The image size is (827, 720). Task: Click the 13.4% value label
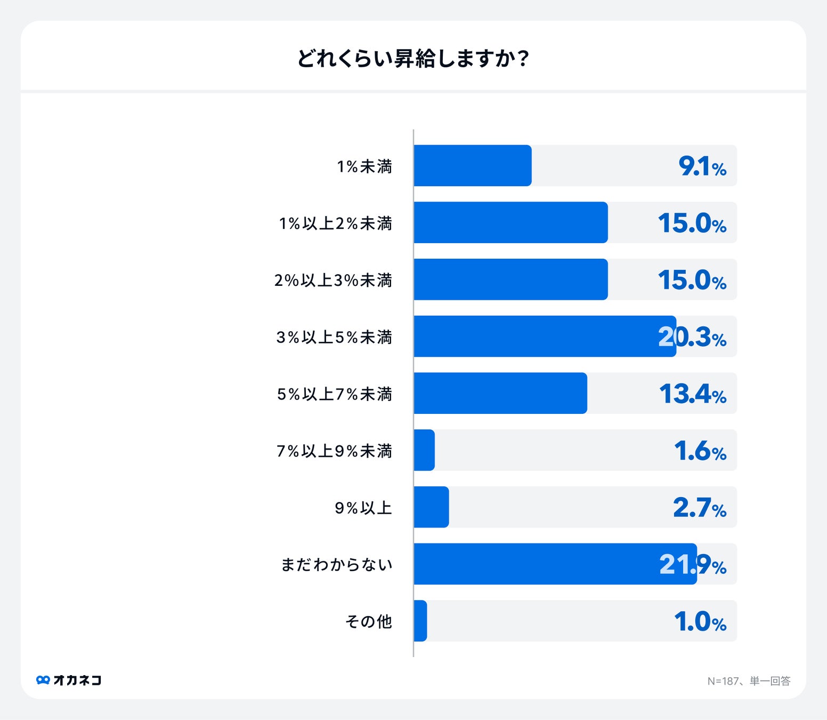693,394
